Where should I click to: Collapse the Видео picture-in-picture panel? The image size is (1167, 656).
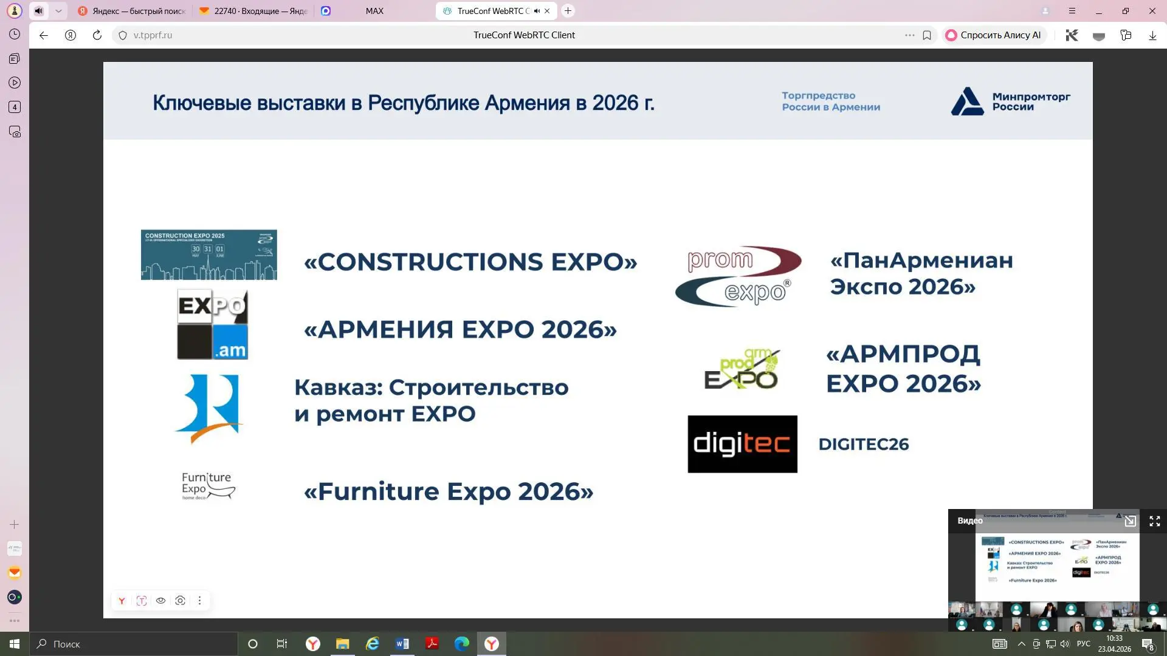click(1130, 521)
